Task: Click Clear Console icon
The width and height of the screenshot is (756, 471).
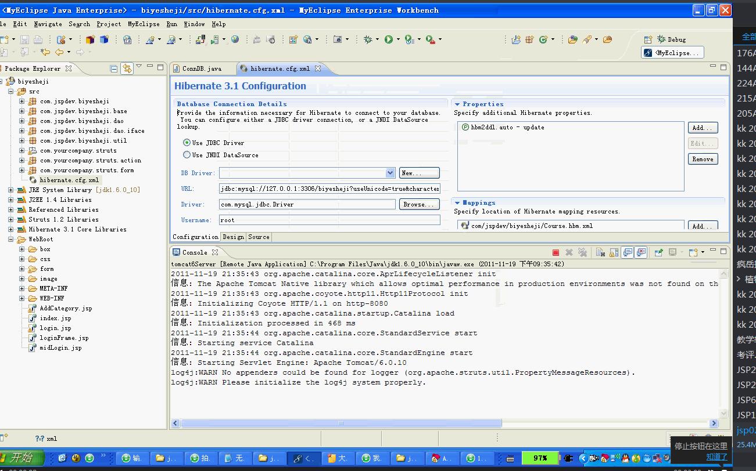Action: [600, 252]
